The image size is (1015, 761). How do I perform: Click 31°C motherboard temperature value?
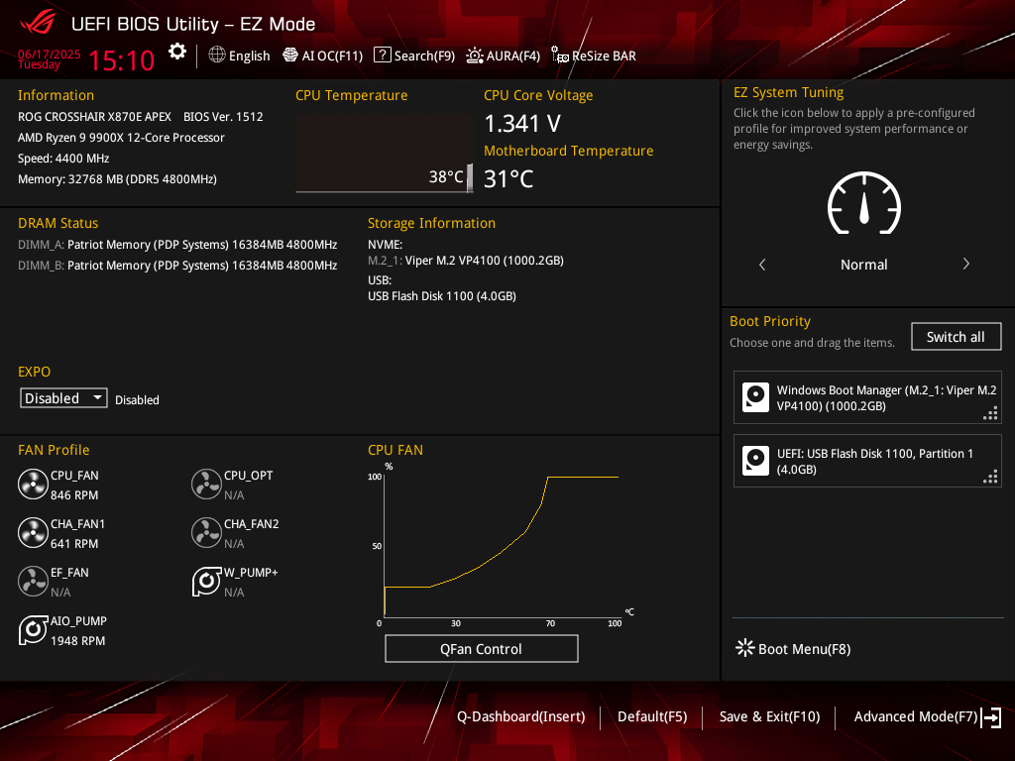click(508, 179)
